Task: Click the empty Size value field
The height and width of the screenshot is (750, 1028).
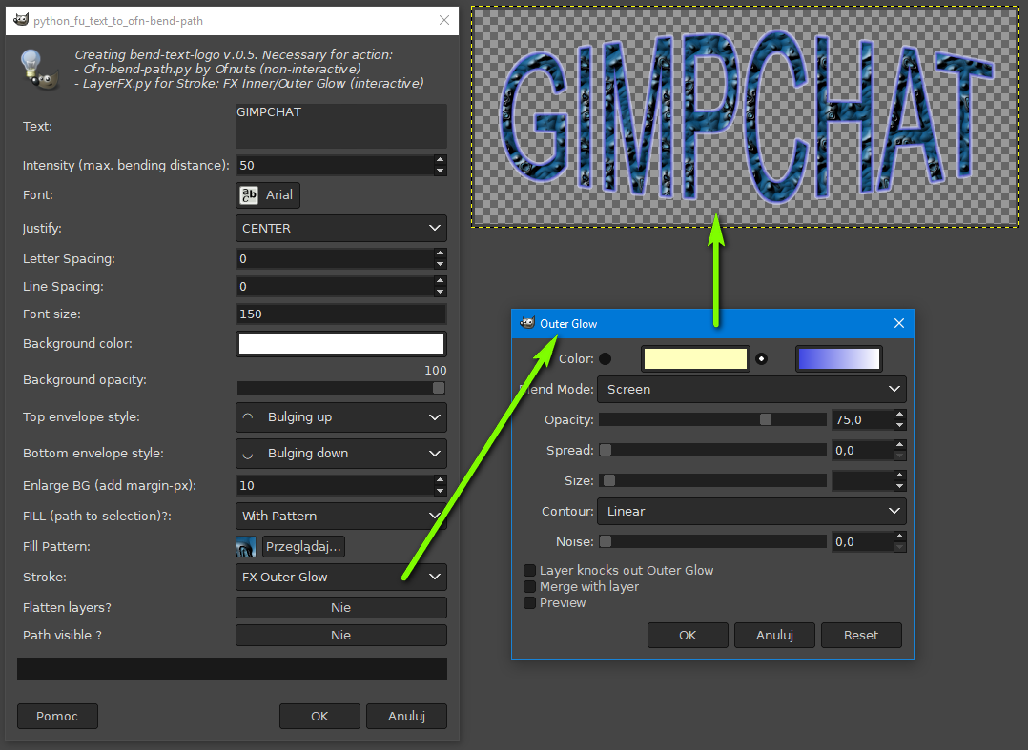Action: pos(863,480)
